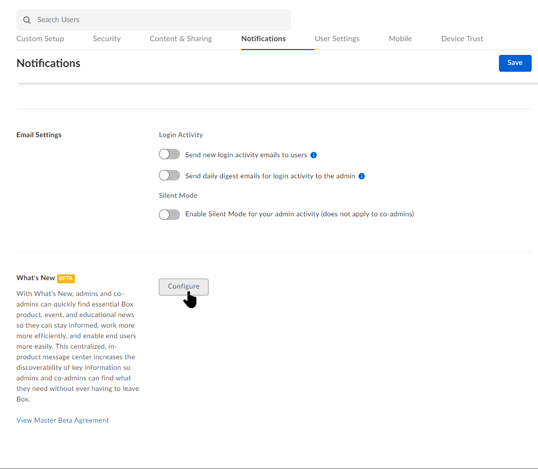The height and width of the screenshot is (469, 538).
Task: Click the Login Activity label
Action: coord(181,135)
